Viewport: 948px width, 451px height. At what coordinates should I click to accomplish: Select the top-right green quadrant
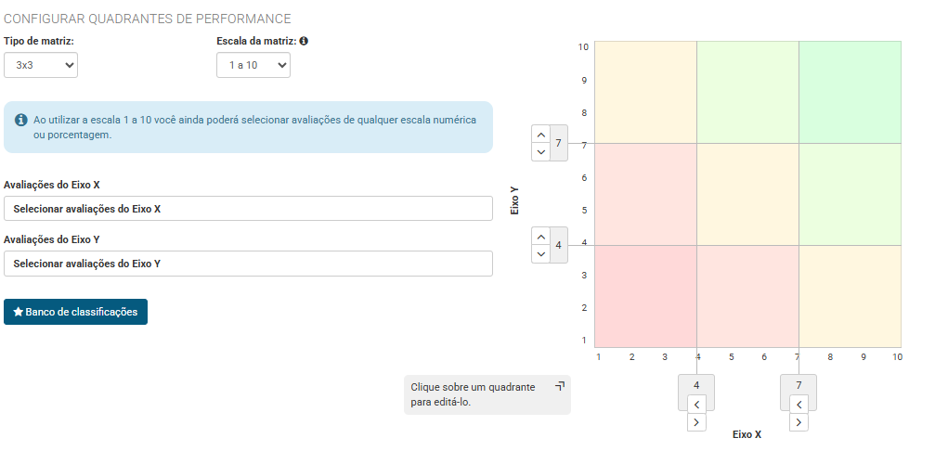[x=849, y=92]
